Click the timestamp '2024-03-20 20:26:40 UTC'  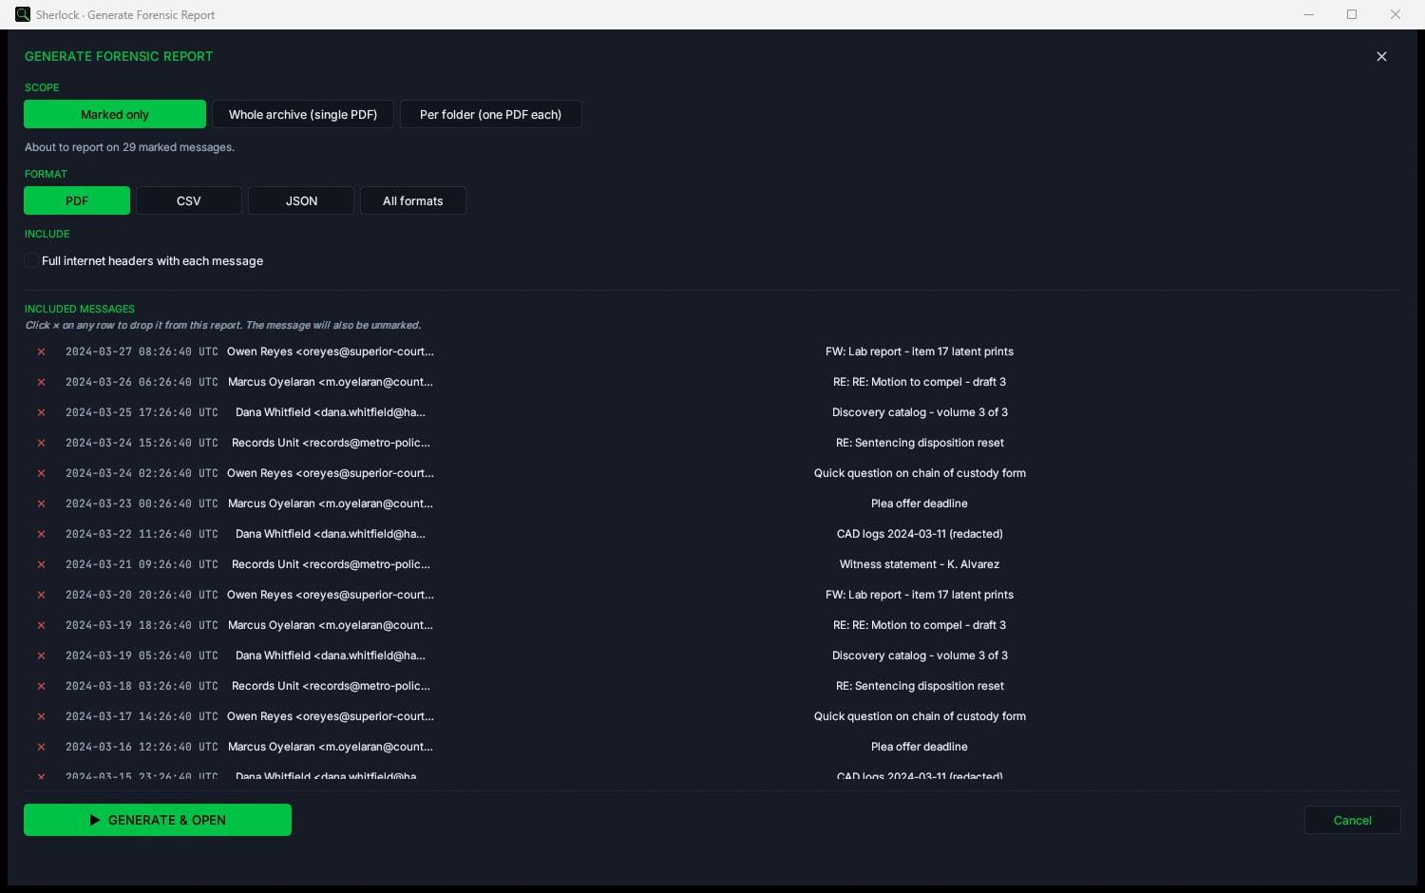point(142,595)
